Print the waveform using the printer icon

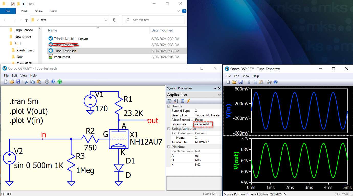pos(269,82)
